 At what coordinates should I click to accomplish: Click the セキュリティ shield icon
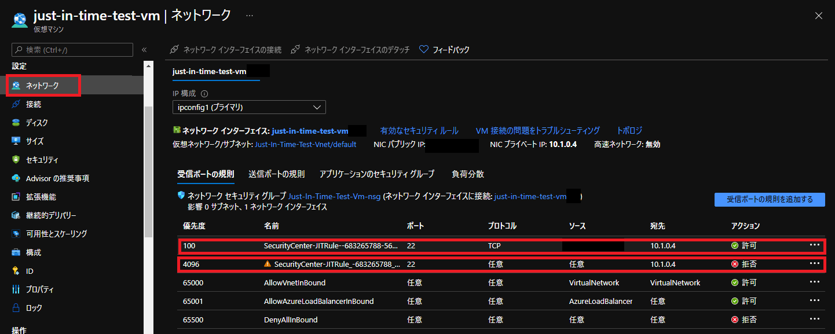click(16, 160)
